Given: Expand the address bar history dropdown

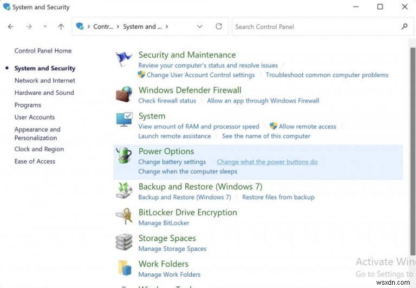Looking at the screenshot, I should [x=199, y=27].
